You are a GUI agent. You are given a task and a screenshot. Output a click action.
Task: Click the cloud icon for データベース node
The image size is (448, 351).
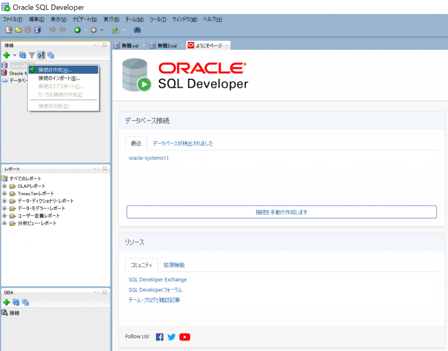pos(4,80)
